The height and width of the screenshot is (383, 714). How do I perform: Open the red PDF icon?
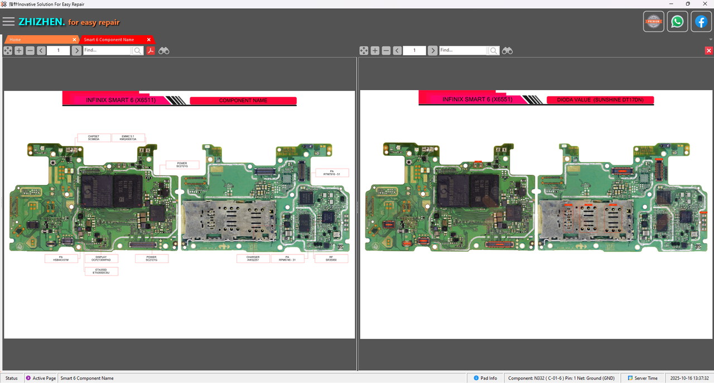pyautogui.click(x=151, y=51)
